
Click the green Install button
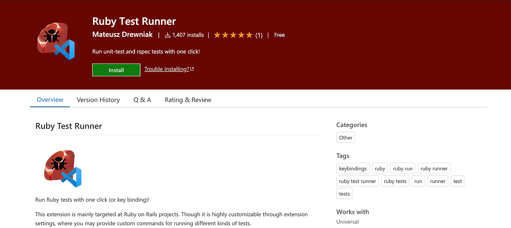click(116, 70)
